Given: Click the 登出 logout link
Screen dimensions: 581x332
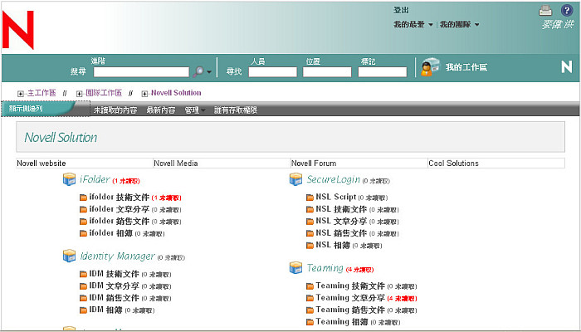Looking at the screenshot, I should click(x=401, y=10).
